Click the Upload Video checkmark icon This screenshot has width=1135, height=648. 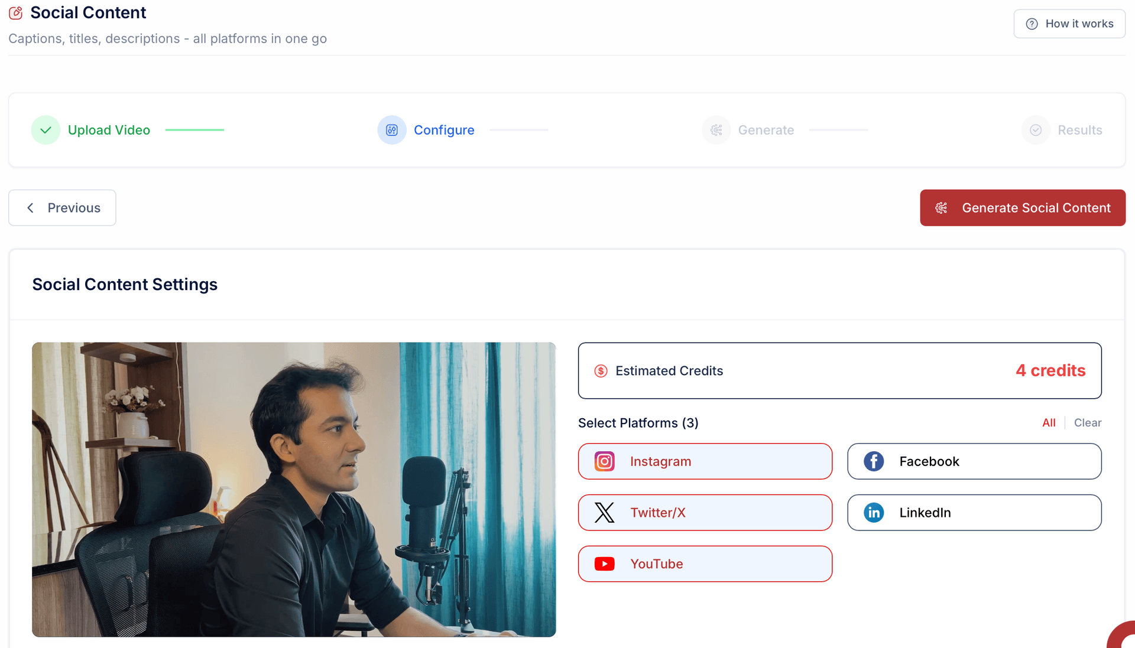coord(46,130)
